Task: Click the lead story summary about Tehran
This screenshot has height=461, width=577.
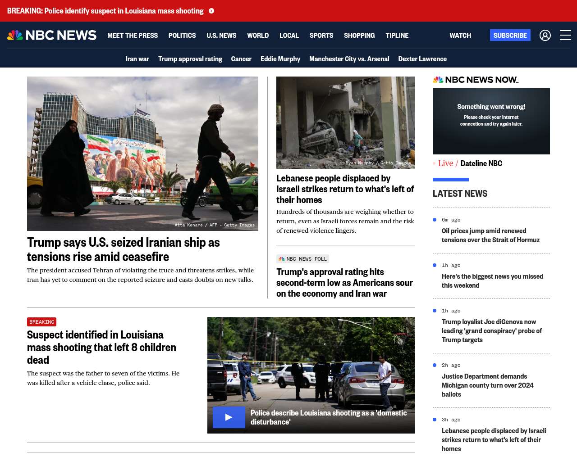Action: 140,275
